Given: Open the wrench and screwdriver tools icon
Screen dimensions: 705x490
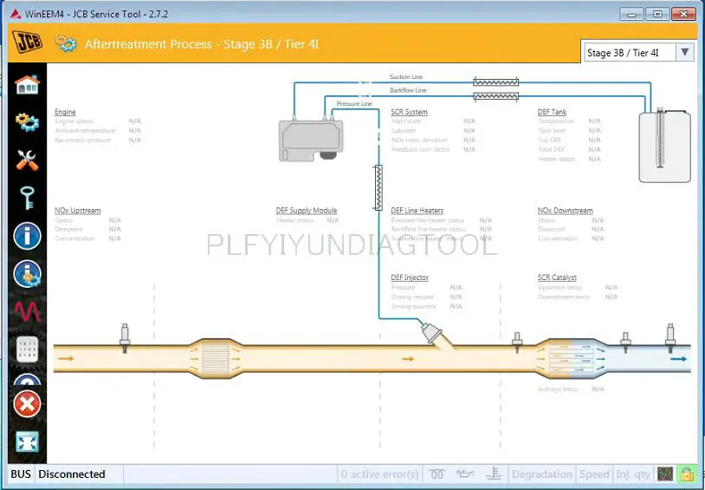Looking at the screenshot, I should (x=27, y=160).
